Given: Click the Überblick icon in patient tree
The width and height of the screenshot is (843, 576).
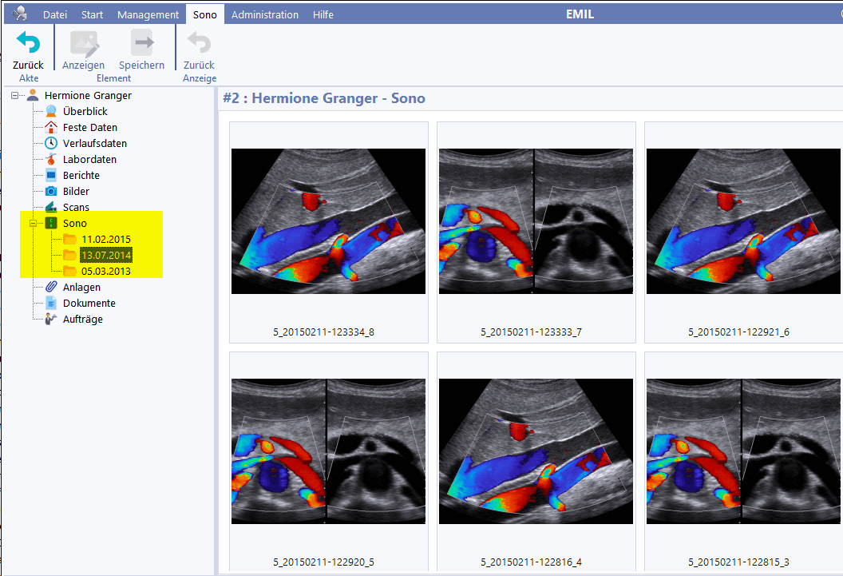Looking at the screenshot, I should tap(51, 112).
